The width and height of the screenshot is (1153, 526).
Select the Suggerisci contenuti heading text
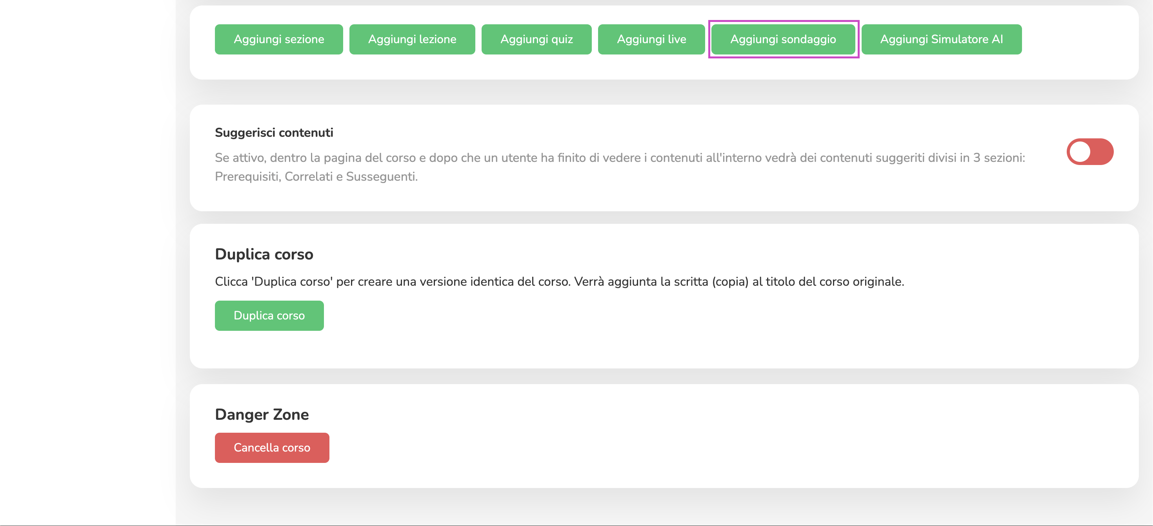(x=274, y=133)
